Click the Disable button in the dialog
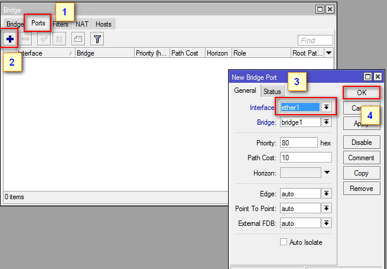387x269 pixels. point(362,142)
